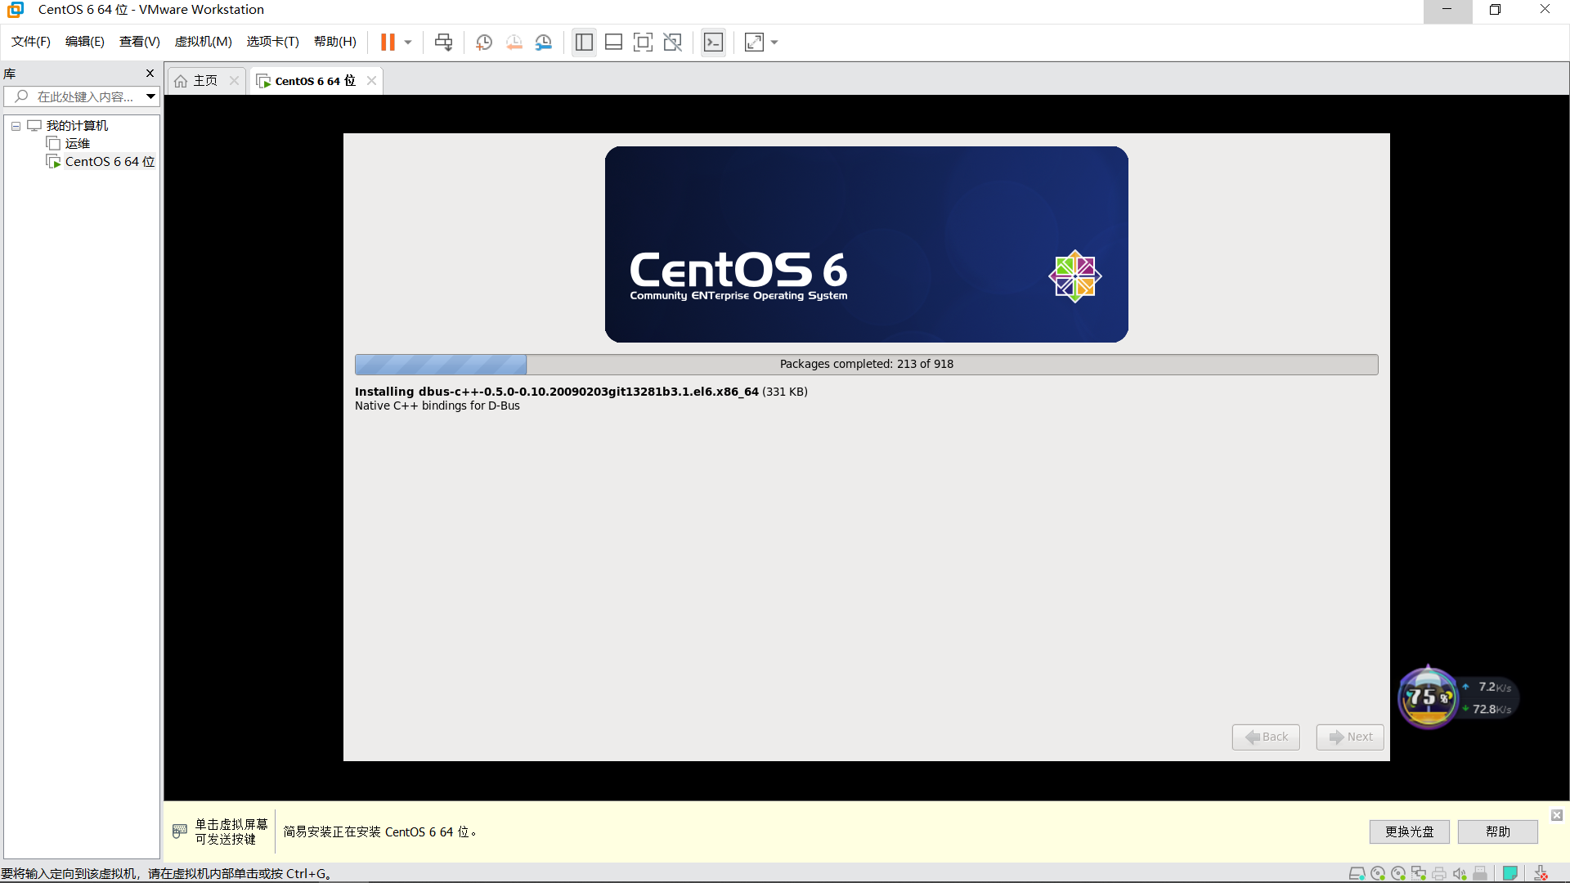The height and width of the screenshot is (883, 1570).
Task: Toggle the library sidebar view icon
Action: (x=584, y=43)
